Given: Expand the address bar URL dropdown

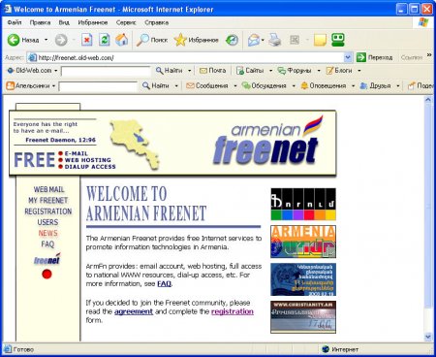Looking at the screenshot, I should tap(348, 58).
